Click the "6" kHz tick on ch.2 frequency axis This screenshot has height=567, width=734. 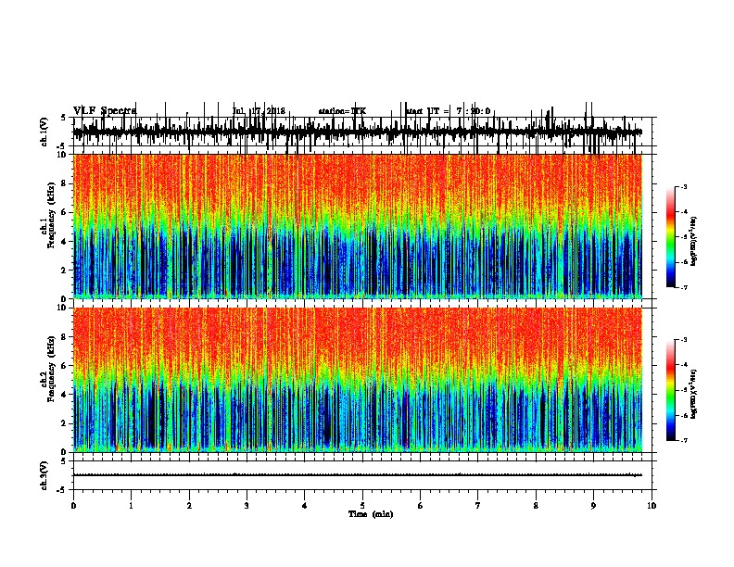[x=65, y=366]
